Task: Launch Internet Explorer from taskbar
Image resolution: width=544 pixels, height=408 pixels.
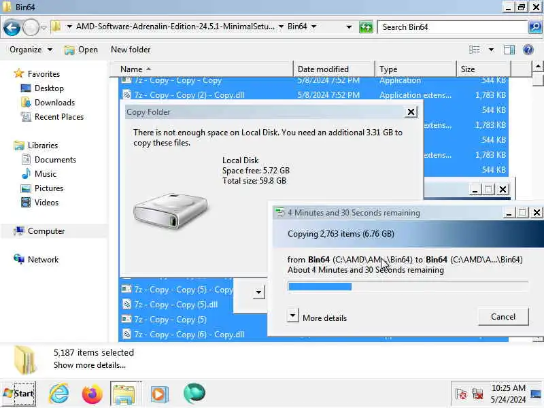Action: point(59,394)
